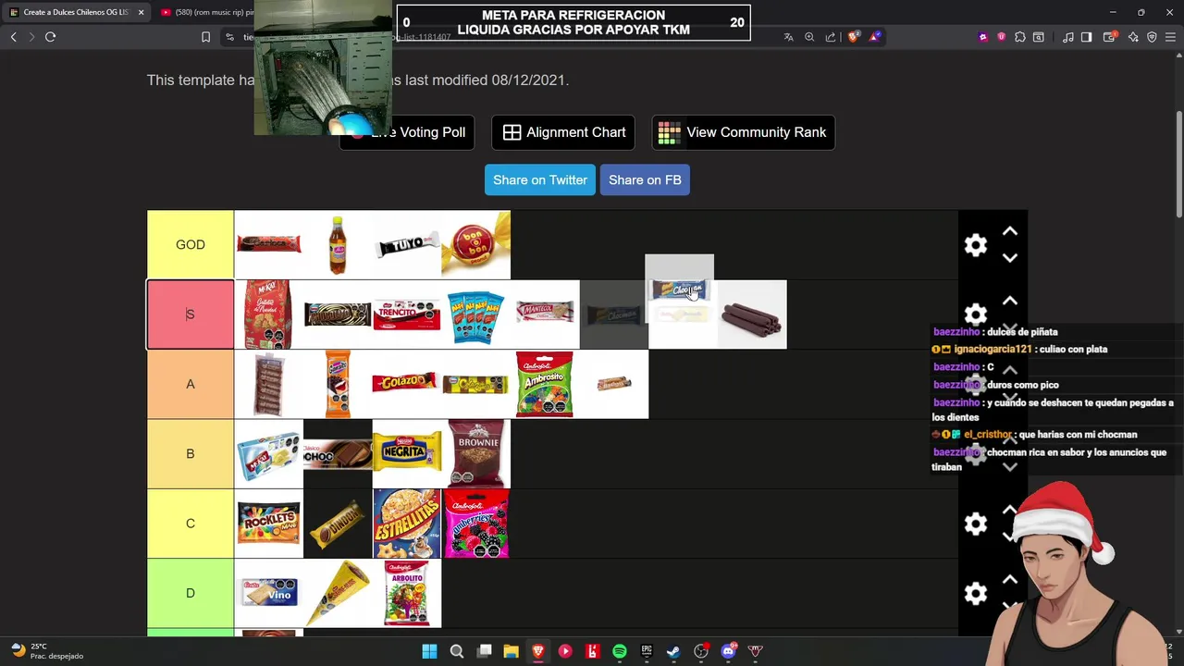Share tier list on FB
The height and width of the screenshot is (666, 1184).
click(x=645, y=179)
